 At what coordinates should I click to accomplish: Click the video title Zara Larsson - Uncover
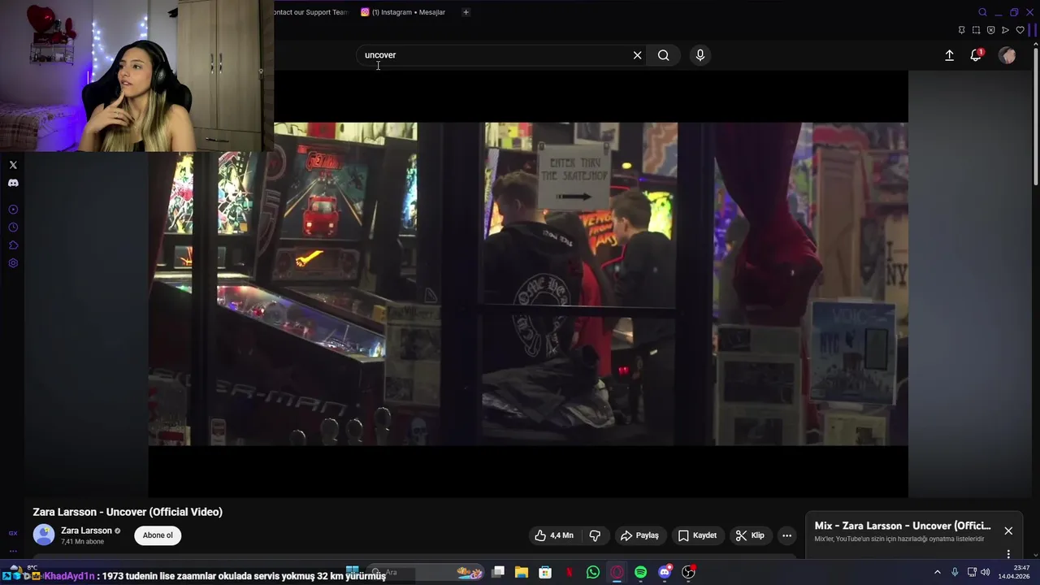[128, 512]
